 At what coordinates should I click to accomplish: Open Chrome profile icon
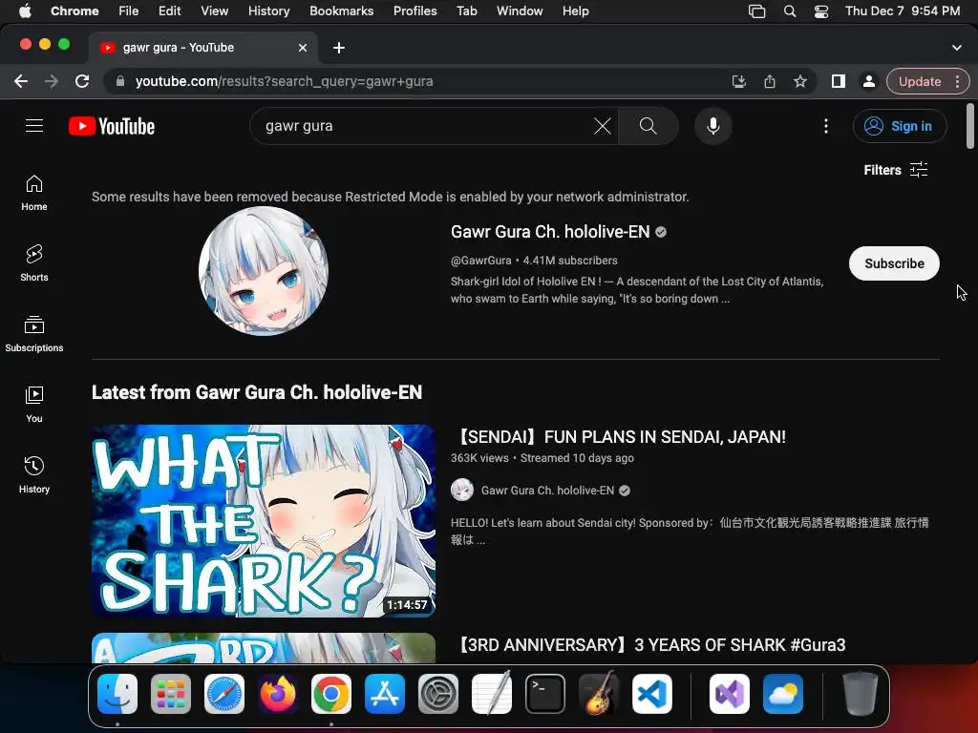tap(868, 81)
